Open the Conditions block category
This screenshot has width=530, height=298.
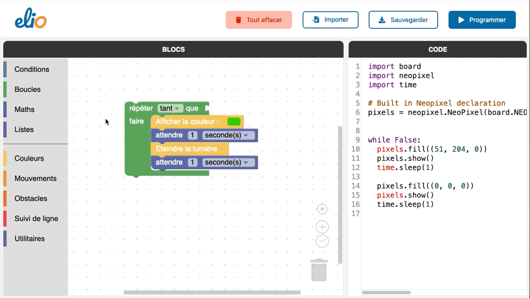(x=32, y=70)
